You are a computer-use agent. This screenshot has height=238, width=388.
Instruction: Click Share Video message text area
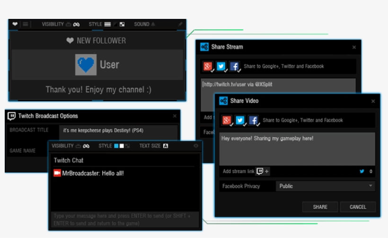[x=297, y=149]
